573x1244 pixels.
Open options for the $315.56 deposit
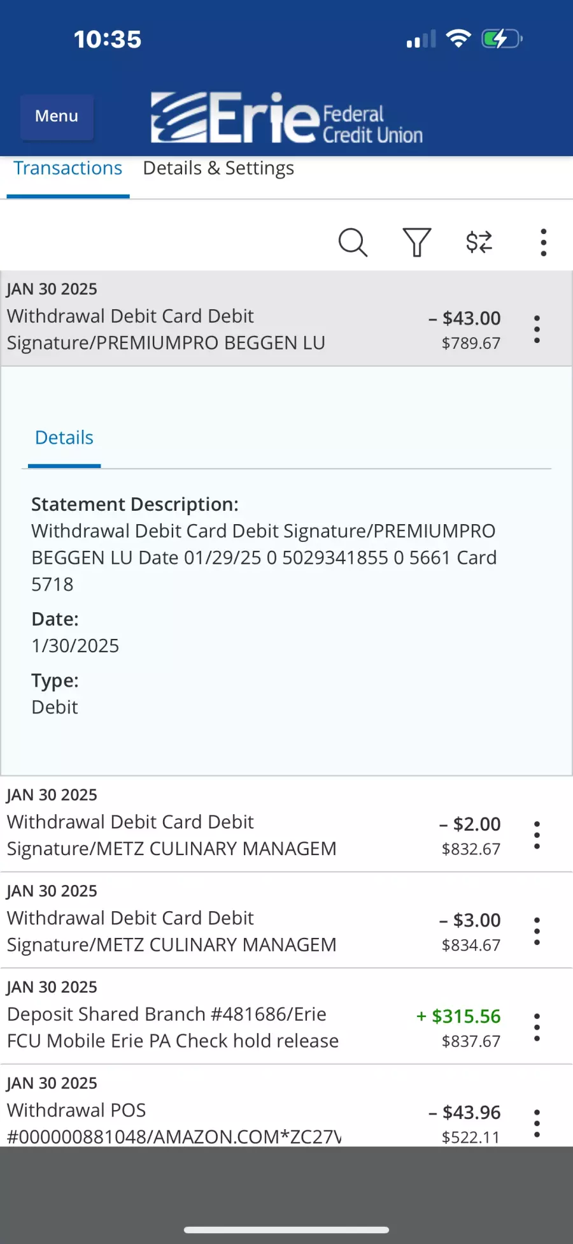(x=537, y=1027)
